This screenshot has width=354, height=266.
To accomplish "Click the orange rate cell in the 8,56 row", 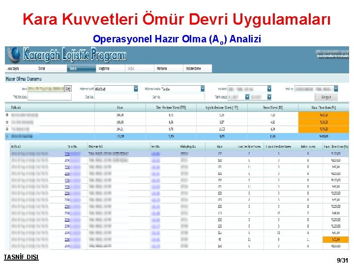I will click(x=324, y=122).
